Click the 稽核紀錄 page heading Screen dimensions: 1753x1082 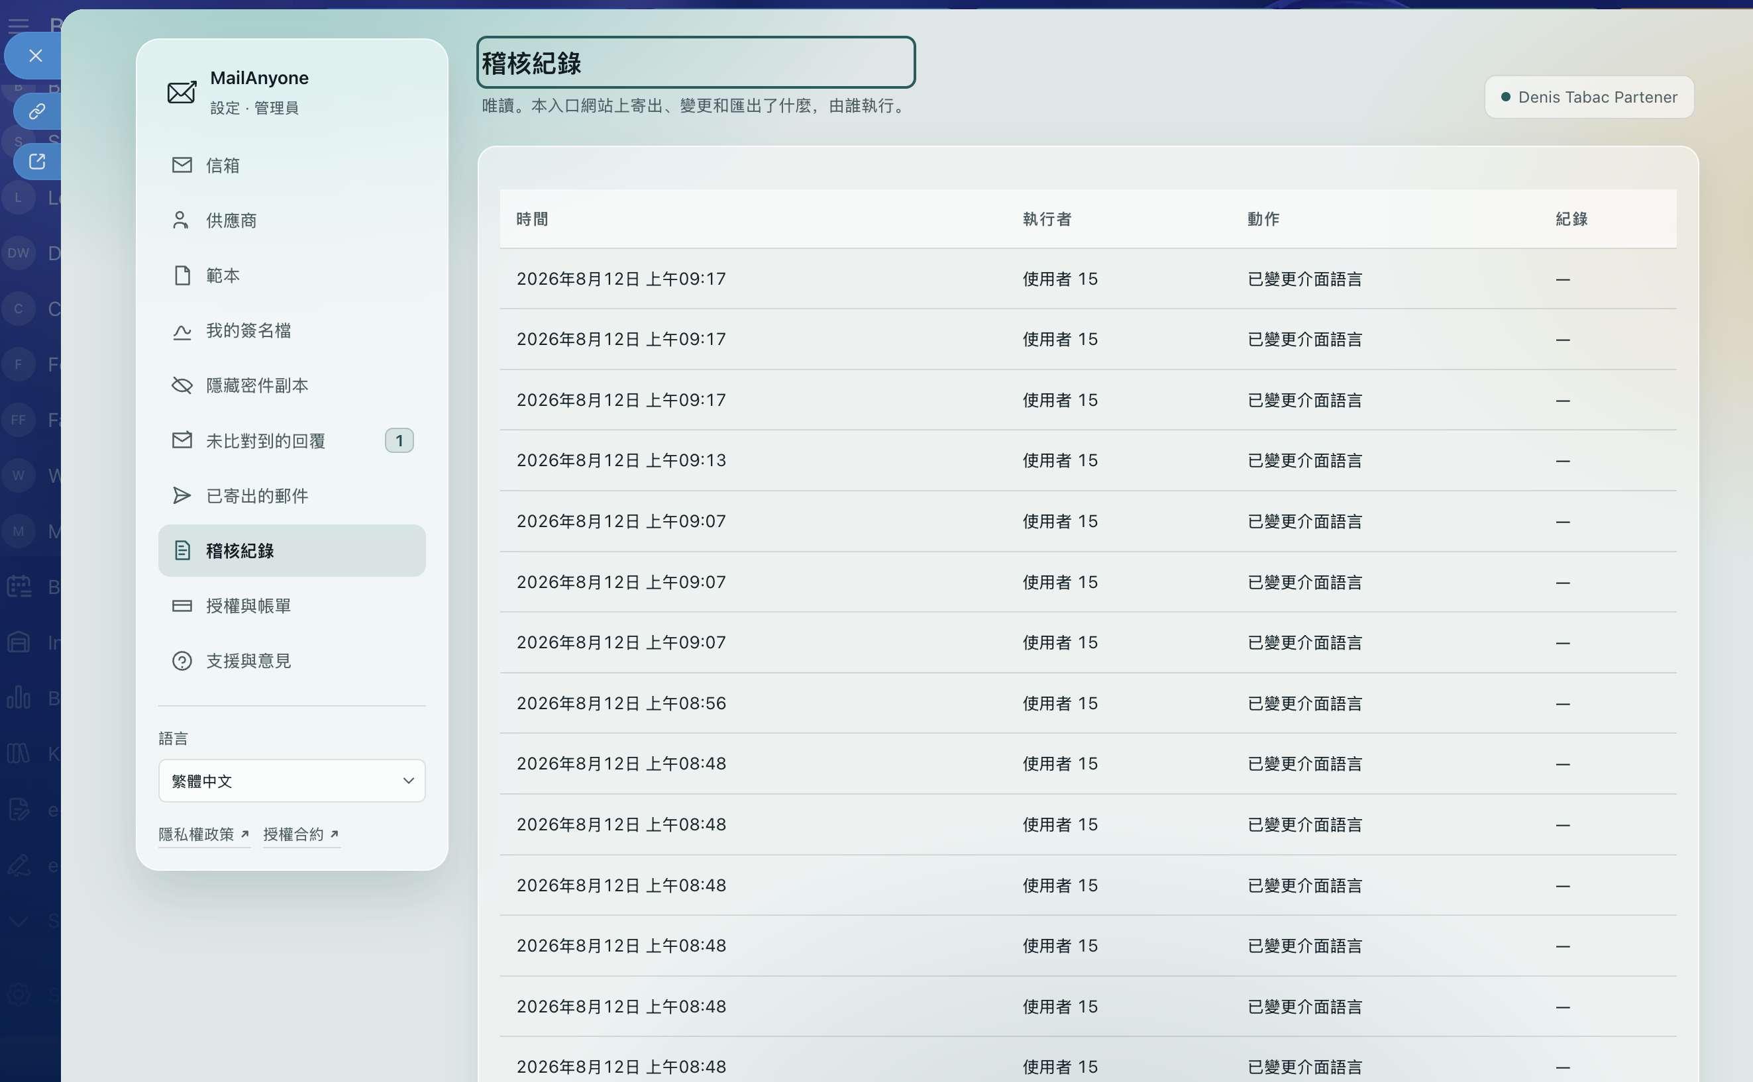click(696, 63)
